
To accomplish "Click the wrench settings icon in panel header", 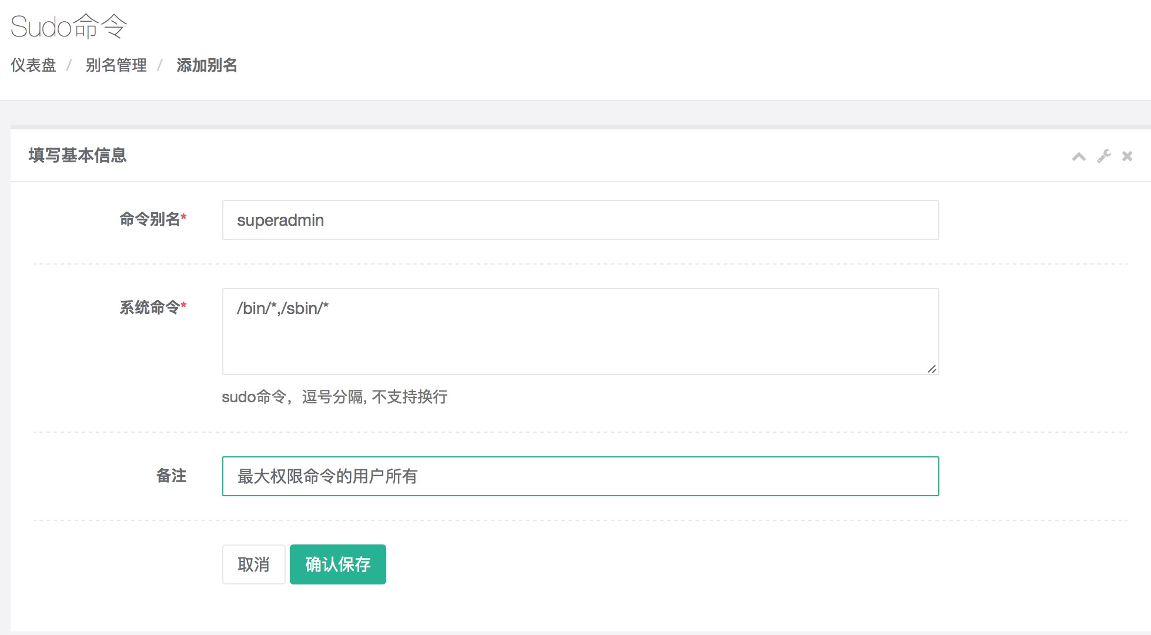I will click(x=1103, y=156).
